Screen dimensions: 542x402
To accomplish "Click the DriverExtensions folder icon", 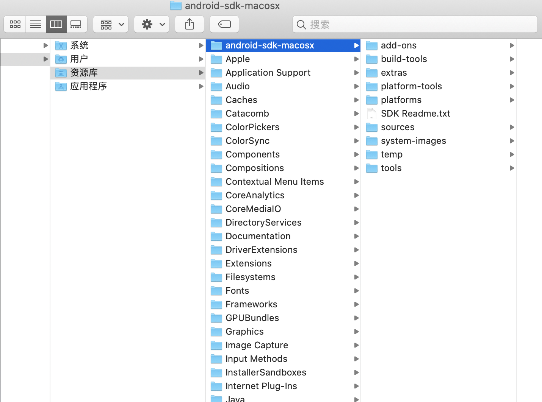I will point(216,250).
